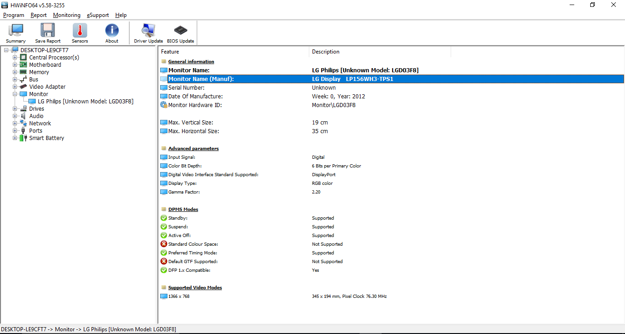Click the Advanced parameters section header
Viewport: 625px width, 334px height.
click(x=194, y=148)
